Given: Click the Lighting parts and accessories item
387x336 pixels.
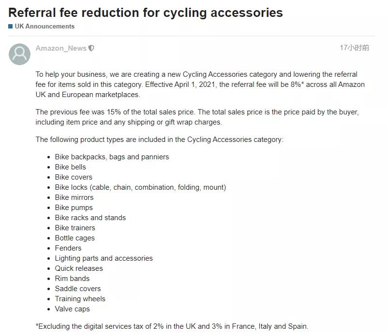Looking at the screenshot, I should 104,258.
